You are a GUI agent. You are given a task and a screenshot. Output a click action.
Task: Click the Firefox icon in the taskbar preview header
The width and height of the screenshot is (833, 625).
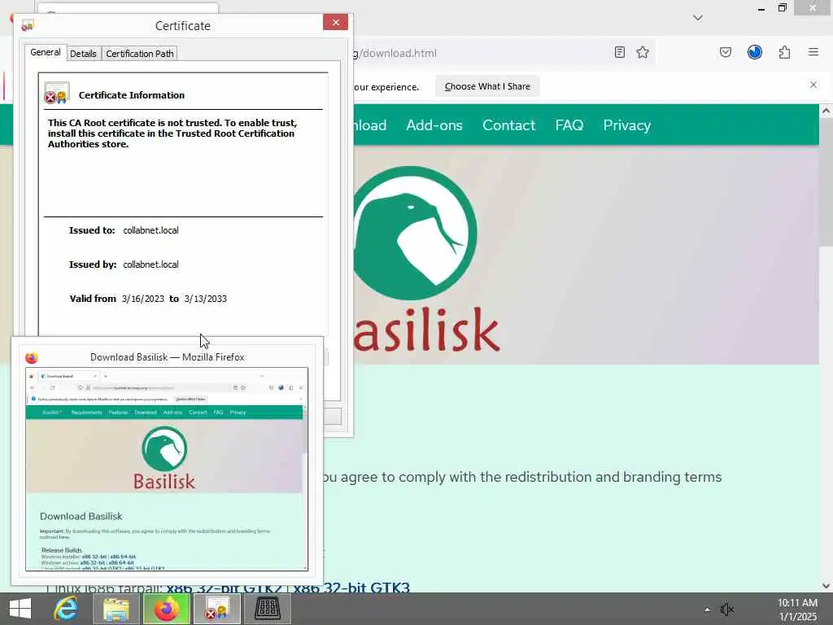(x=32, y=358)
